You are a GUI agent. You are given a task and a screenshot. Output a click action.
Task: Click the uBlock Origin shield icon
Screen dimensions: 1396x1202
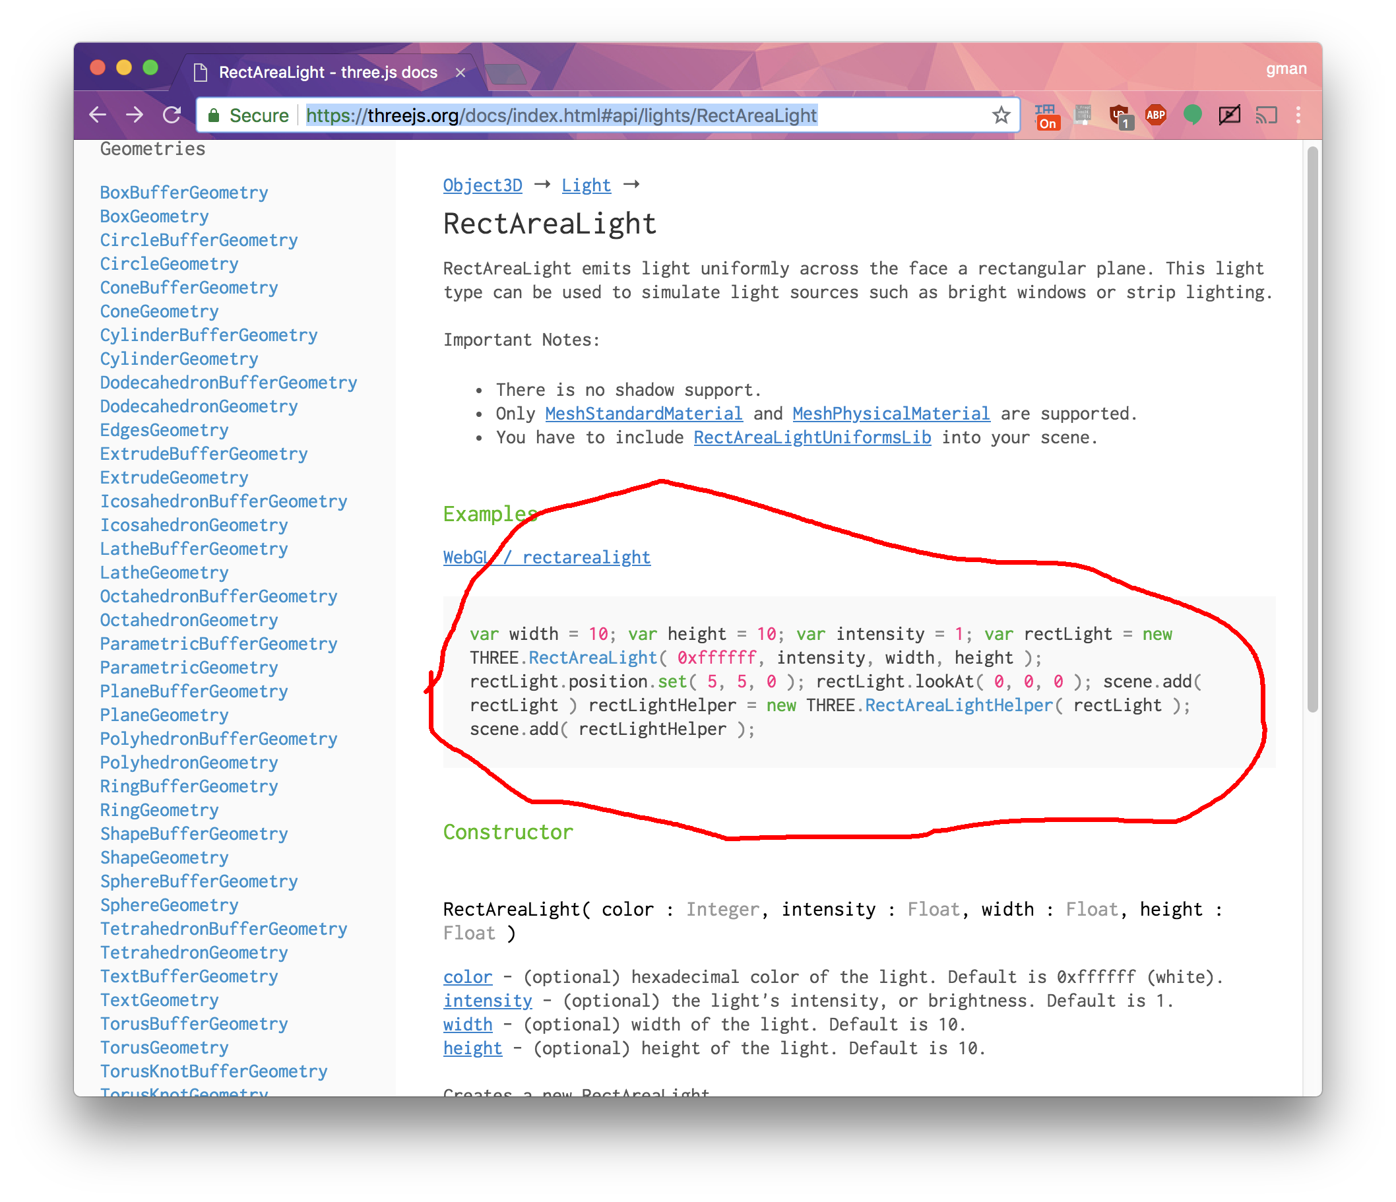pos(1119,115)
